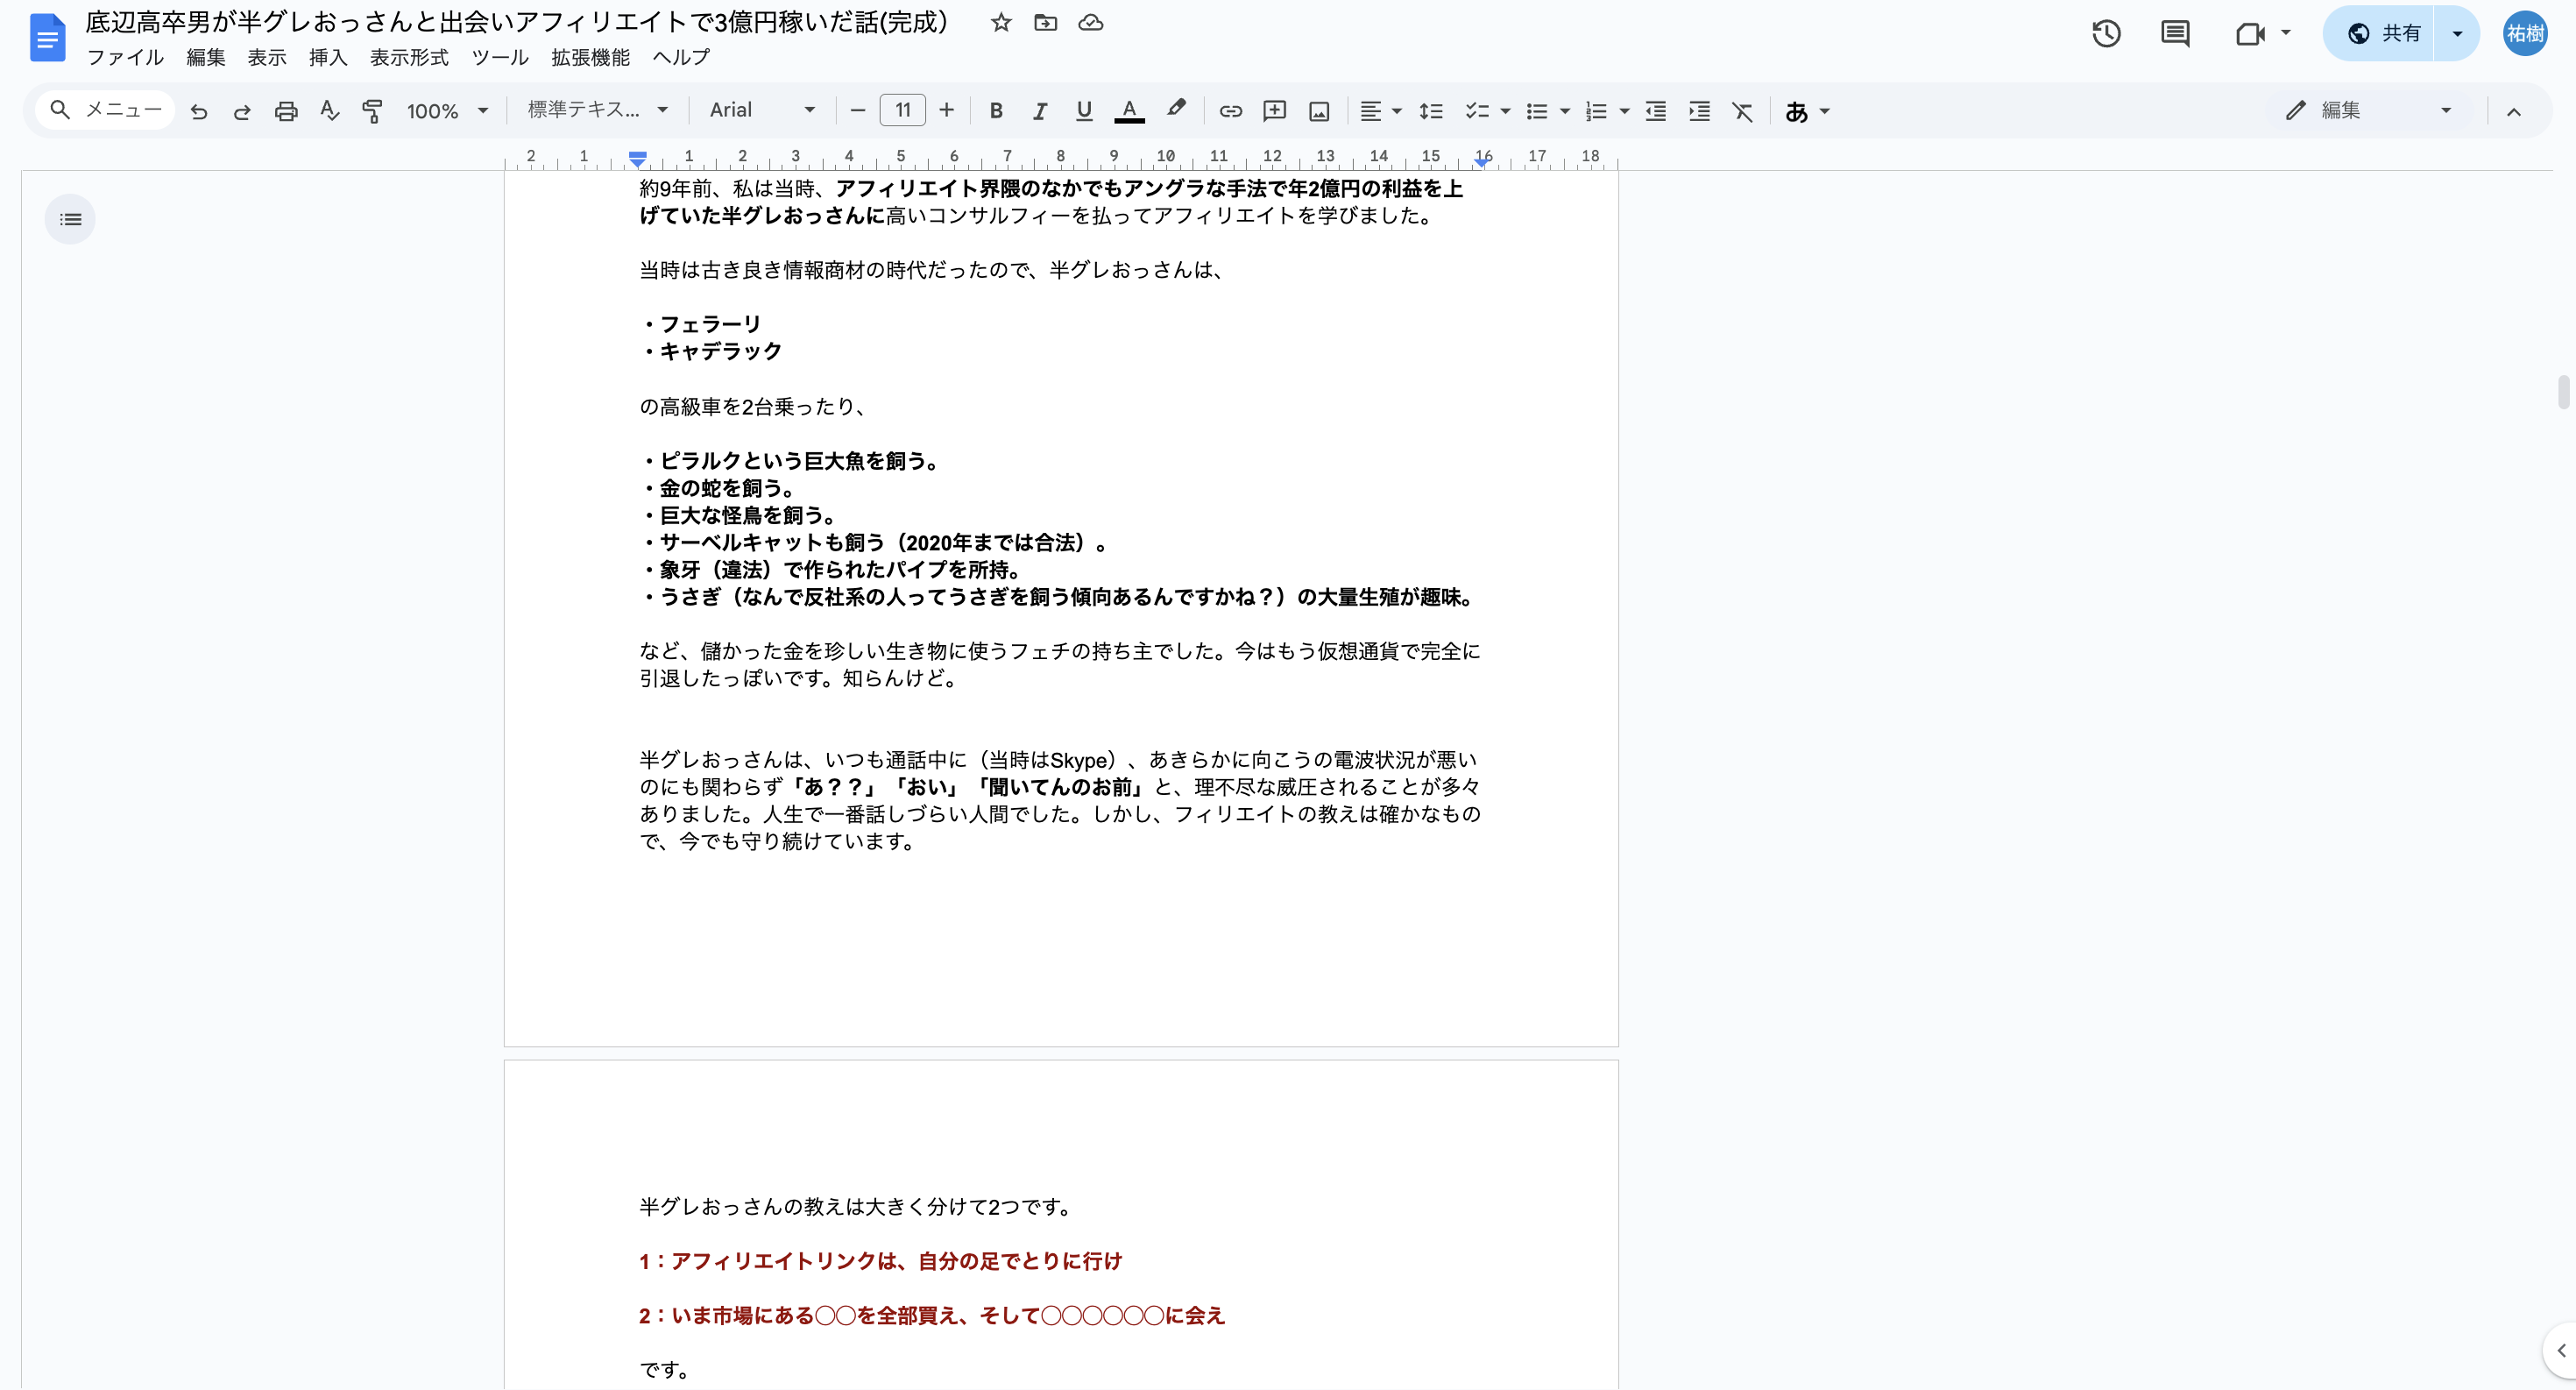Show document outline sidebar icon
The width and height of the screenshot is (2576, 1390).
(70, 219)
